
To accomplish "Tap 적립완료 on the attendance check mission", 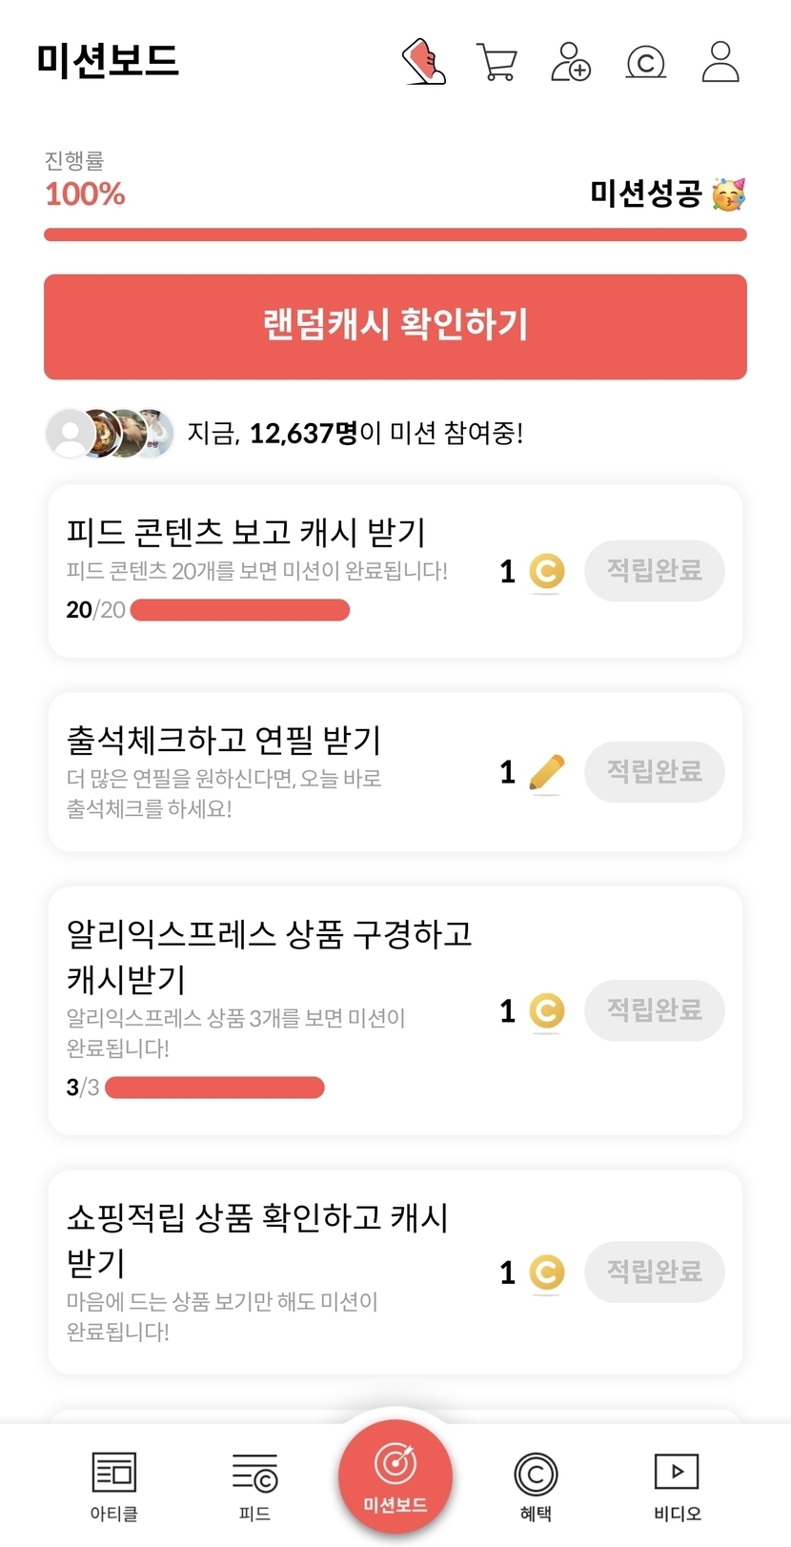I will [654, 772].
